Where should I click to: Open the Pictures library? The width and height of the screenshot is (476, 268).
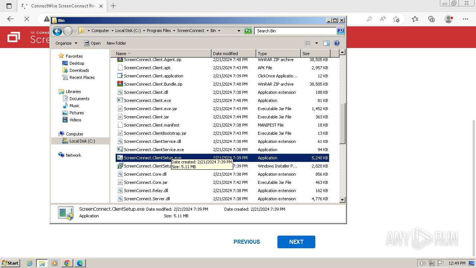77,113
